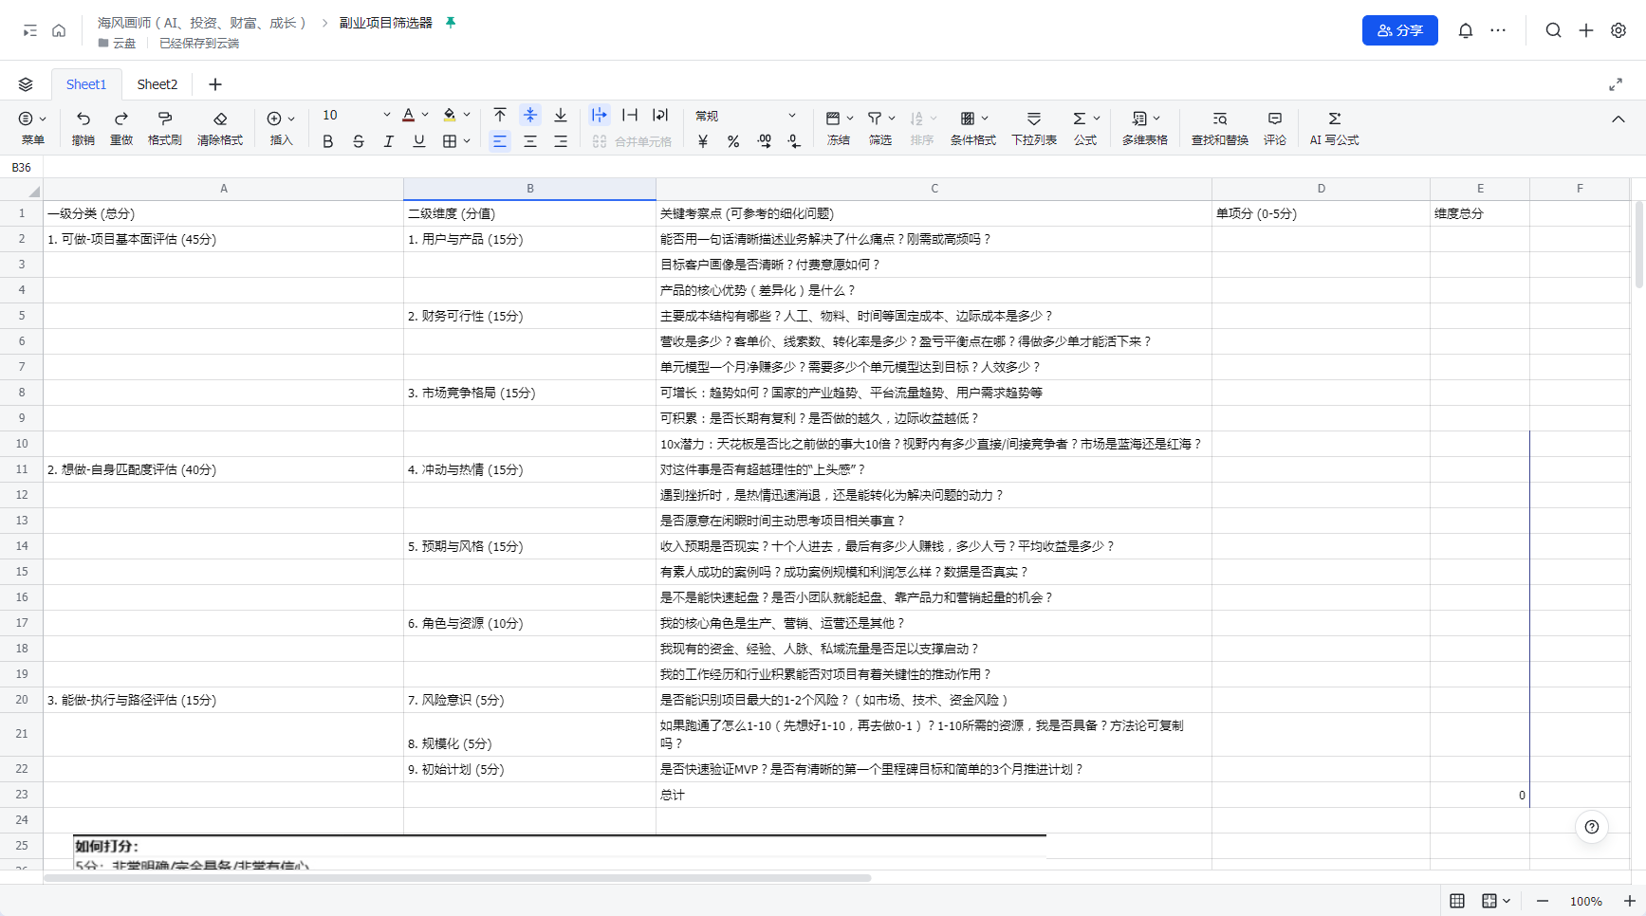The width and height of the screenshot is (1646, 916).
Task: Switch to the Sheet2 tab
Action: pyautogui.click(x=157, y=84)
